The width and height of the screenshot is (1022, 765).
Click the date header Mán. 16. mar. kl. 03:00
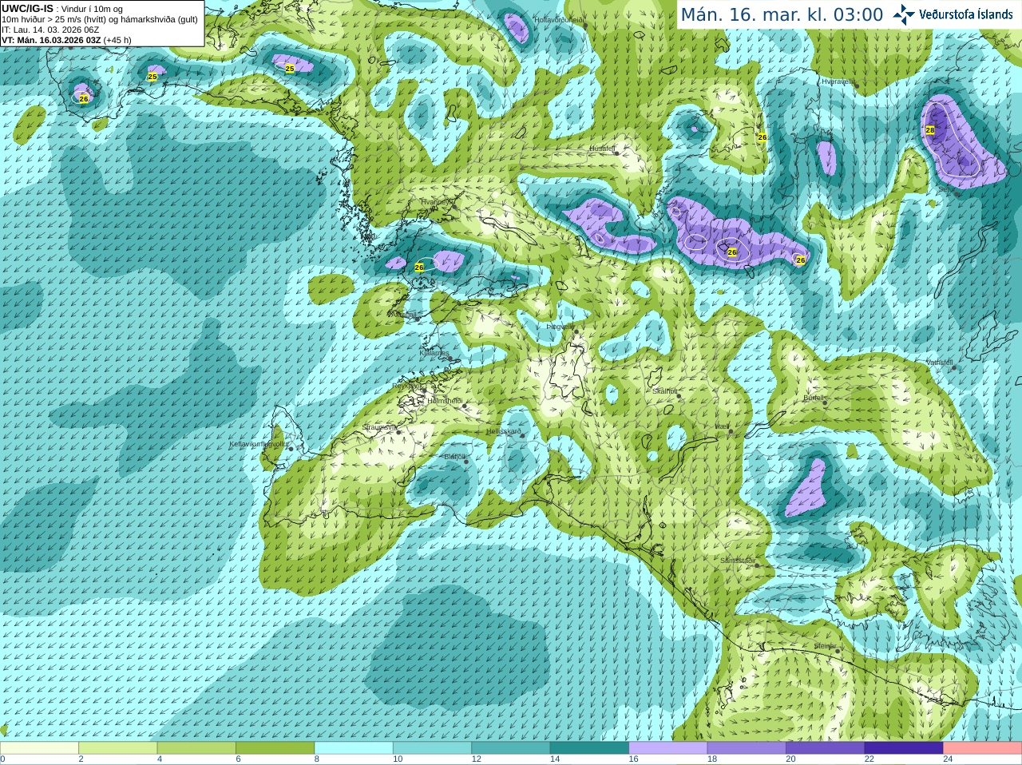pos(782,14)
